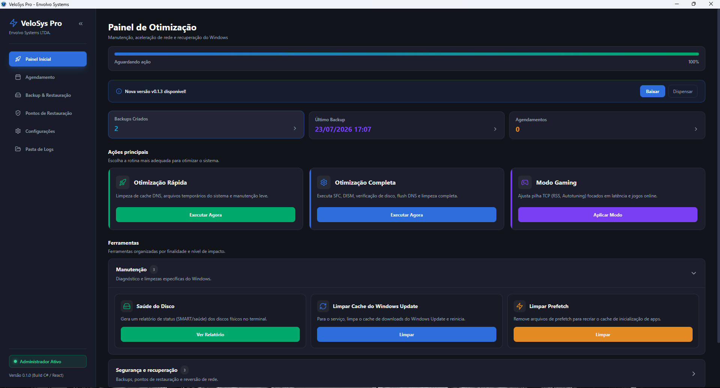Open Backups Criados card arrow
This screenshot has height=388, width=720.
[x=295, y=128]
